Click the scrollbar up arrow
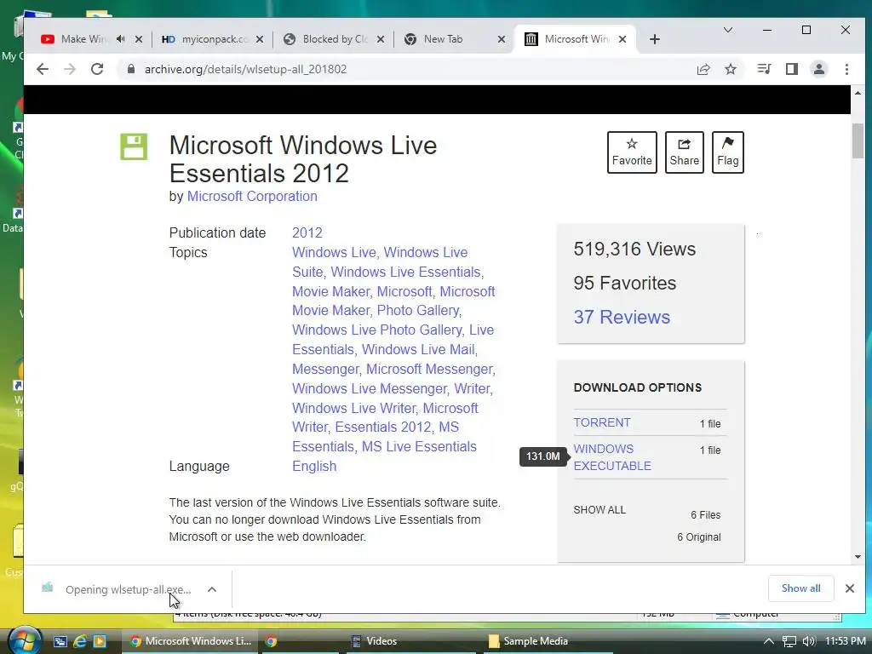The width and height of the screenshot is (872, 654). coord(858,93)
